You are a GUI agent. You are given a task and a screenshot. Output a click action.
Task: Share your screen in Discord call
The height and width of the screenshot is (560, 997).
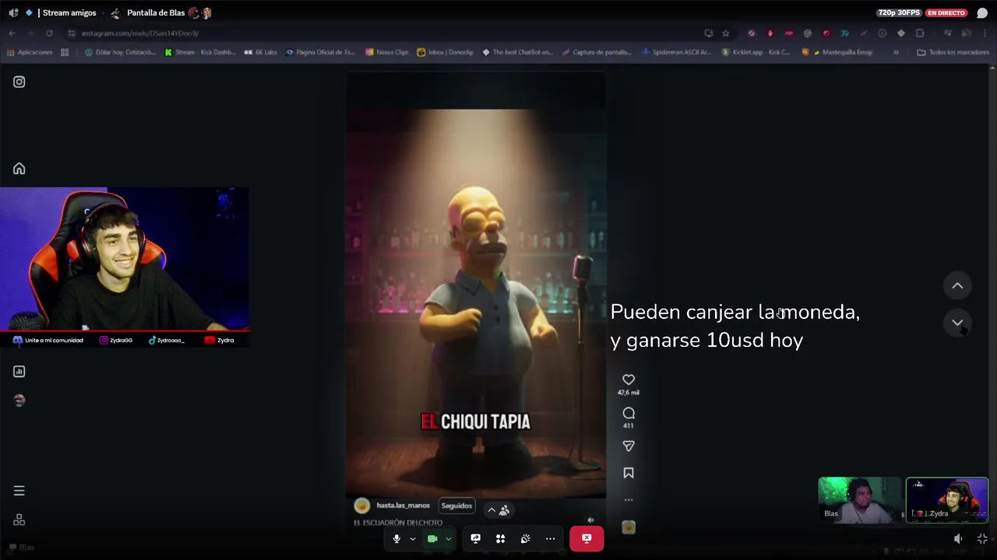[475, 538]
